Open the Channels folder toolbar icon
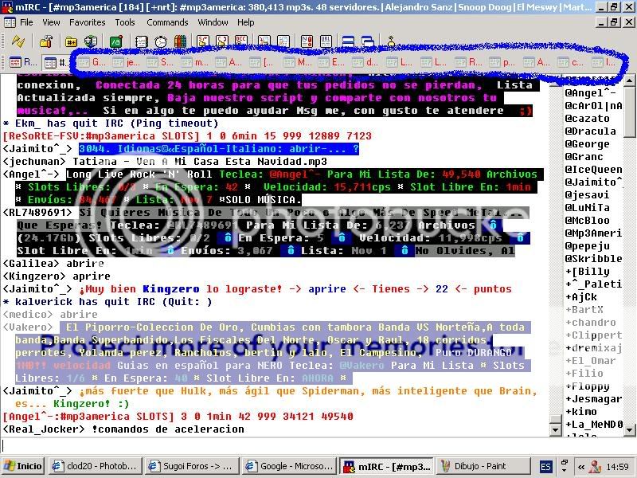Screen dimensions: 637x478 click(71, 41)
